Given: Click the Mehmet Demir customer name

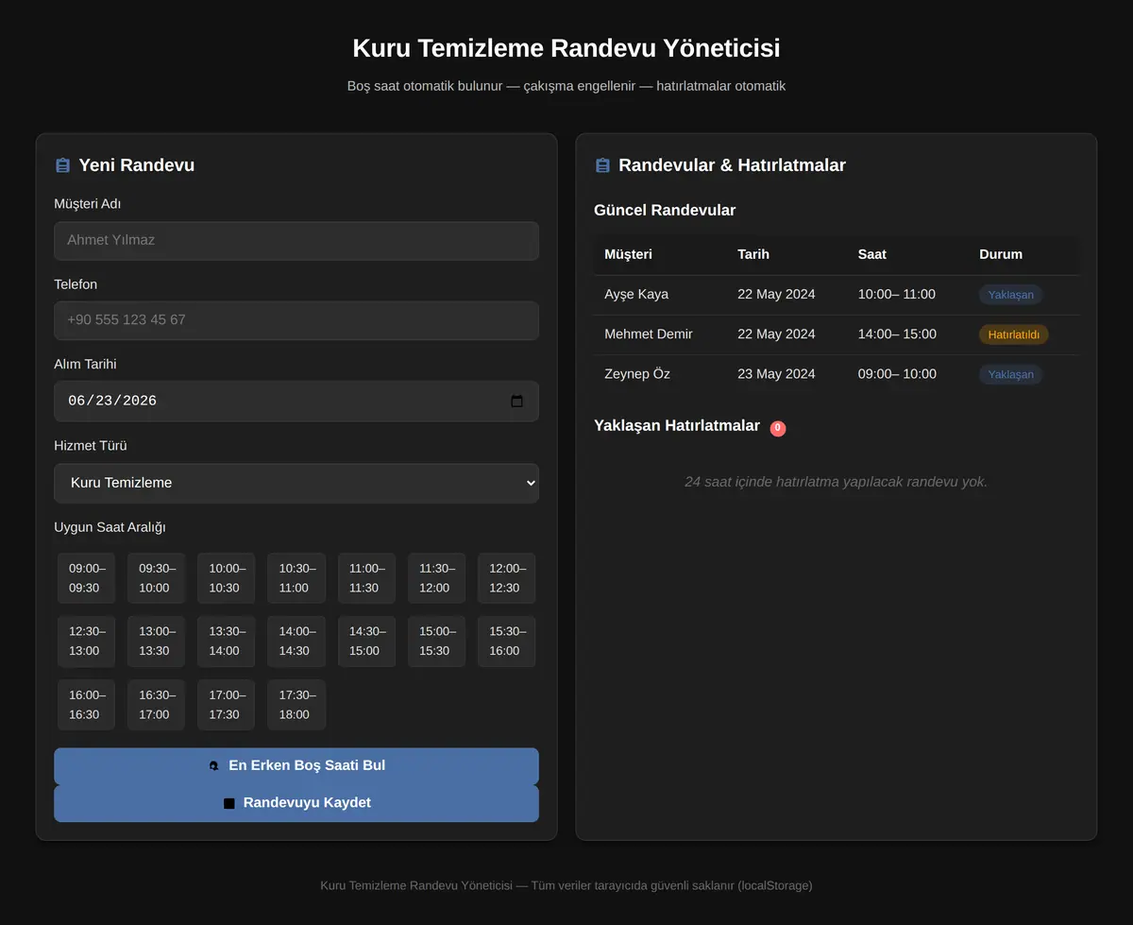Looking at the screenshot, I should coord(649,334).
